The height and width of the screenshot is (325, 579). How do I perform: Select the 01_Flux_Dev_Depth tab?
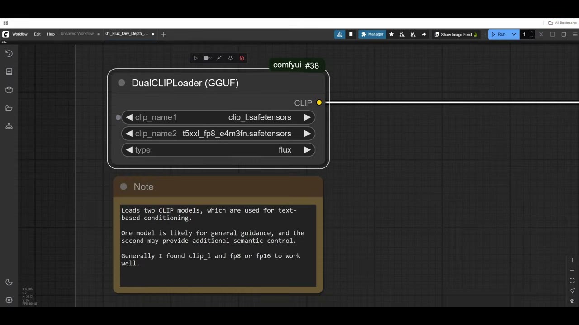tap(127, 34)
